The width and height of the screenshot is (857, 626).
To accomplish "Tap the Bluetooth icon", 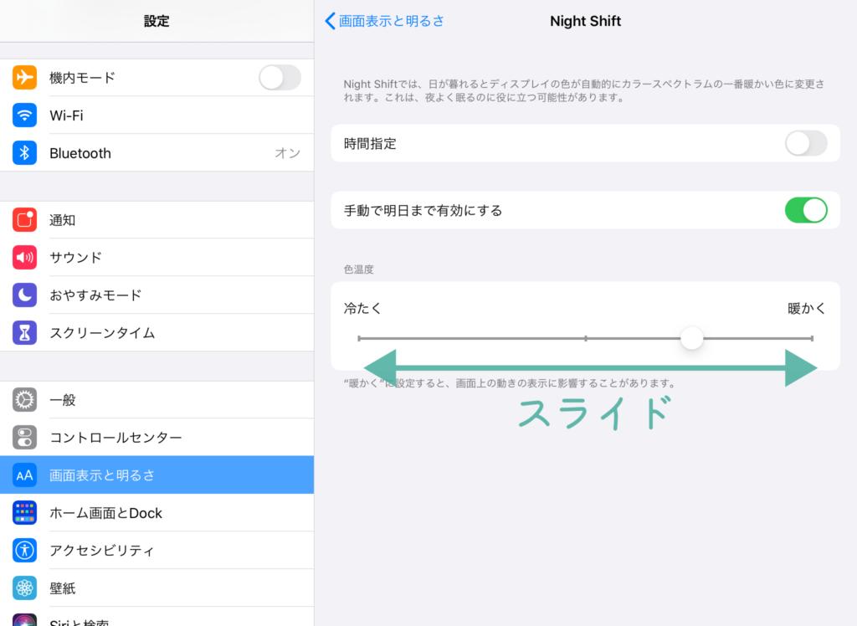I will pos(24,153).
